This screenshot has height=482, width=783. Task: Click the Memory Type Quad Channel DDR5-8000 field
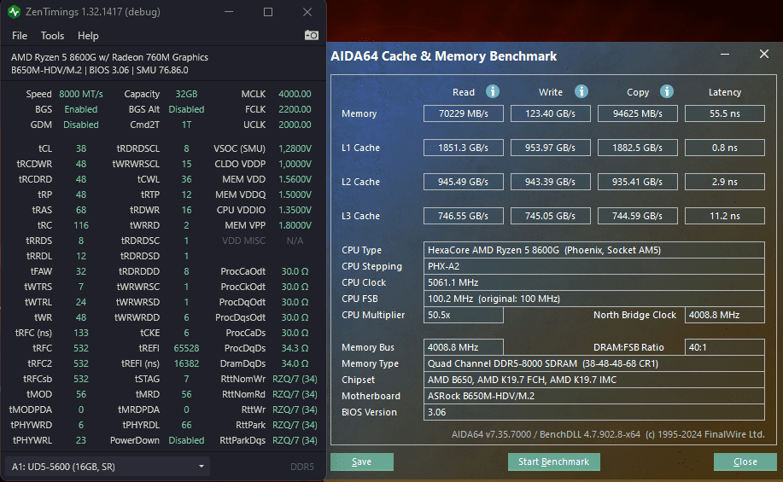tap(593, 363)
